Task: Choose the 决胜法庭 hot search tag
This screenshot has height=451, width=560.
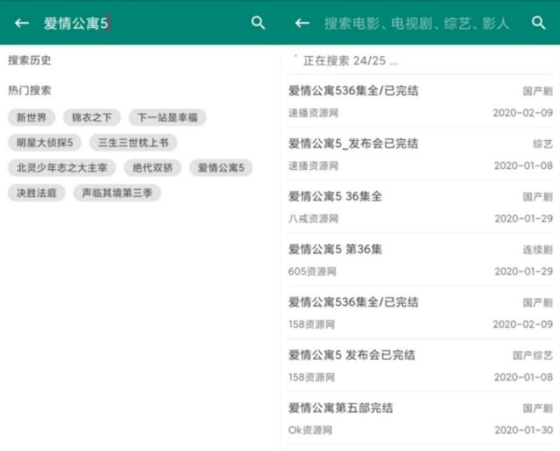Action: coord(37,193)
